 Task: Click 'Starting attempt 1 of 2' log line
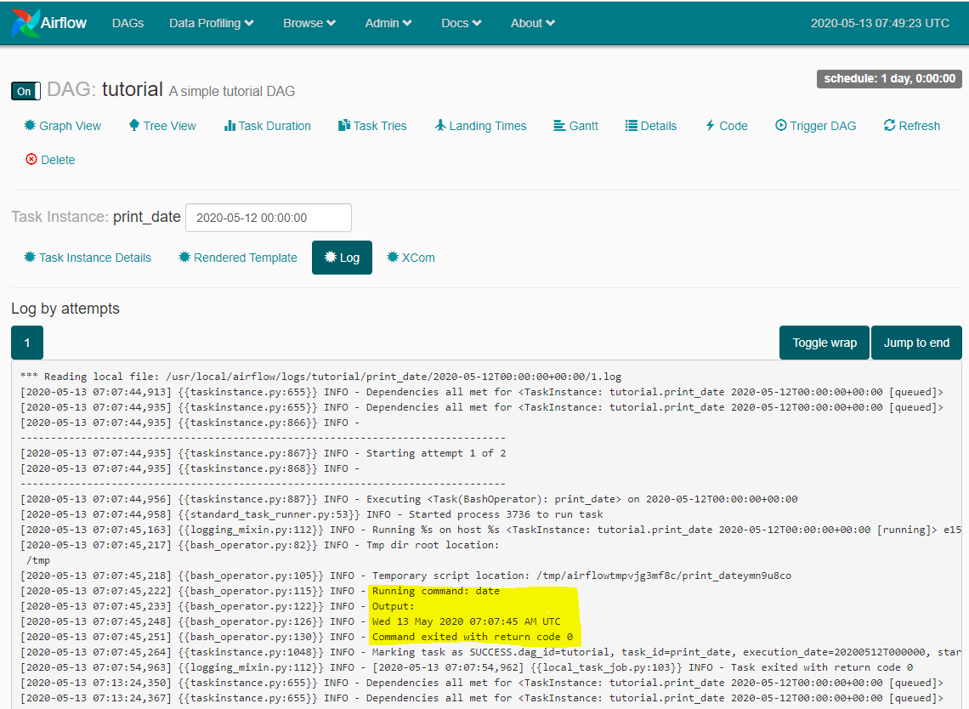tap(263, 453)
